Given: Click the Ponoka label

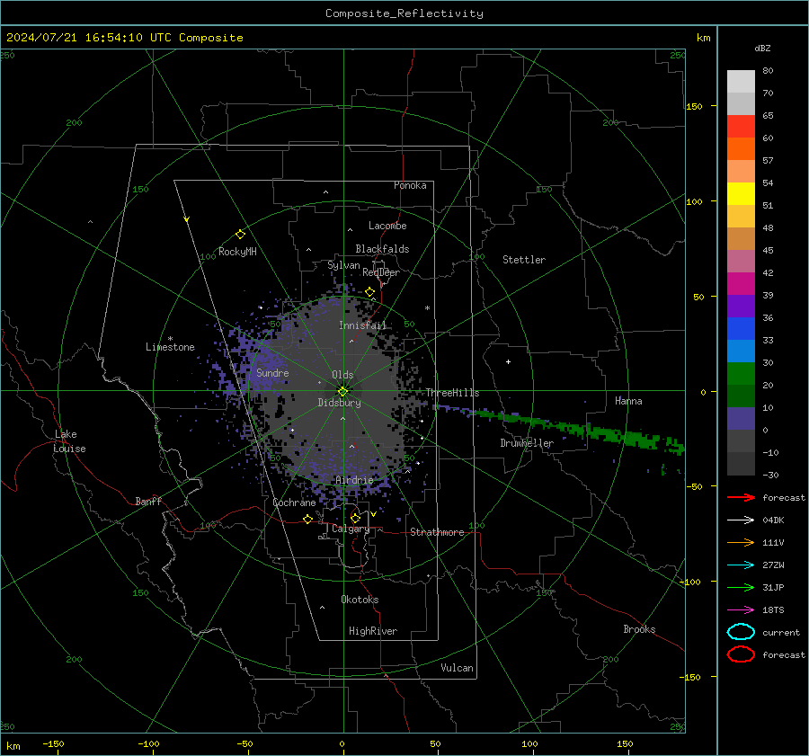Looking at the screenshot, I should (x=410, y=185).
